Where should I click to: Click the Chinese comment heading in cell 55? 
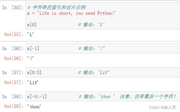pos(56,7)
